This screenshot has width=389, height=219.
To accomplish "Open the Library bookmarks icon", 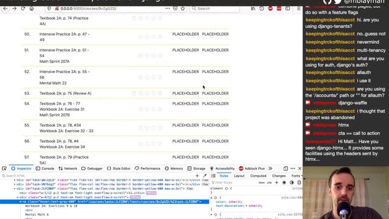I will coord(253,9).
